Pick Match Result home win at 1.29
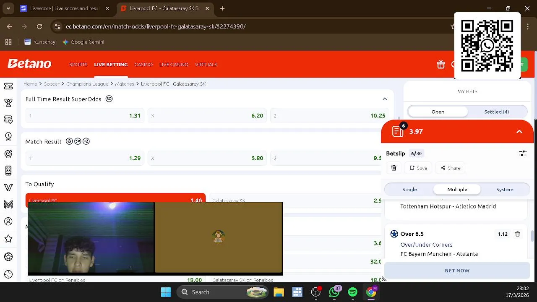This screenshot has height=302, width=537. (85, 158)
